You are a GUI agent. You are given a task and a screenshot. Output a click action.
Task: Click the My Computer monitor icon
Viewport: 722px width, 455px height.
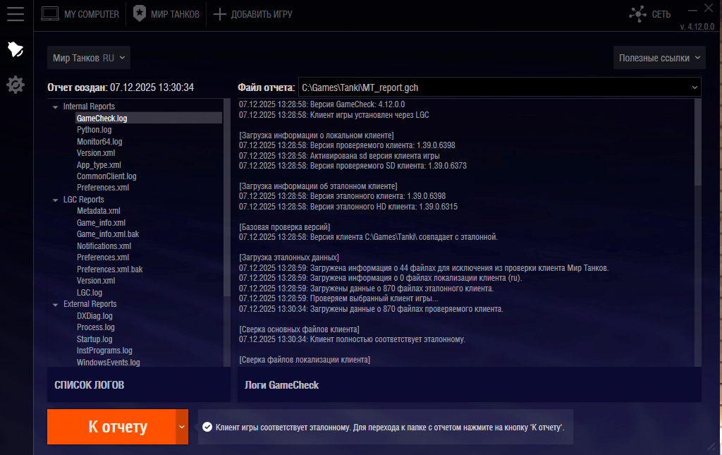(x=50, y=14)
